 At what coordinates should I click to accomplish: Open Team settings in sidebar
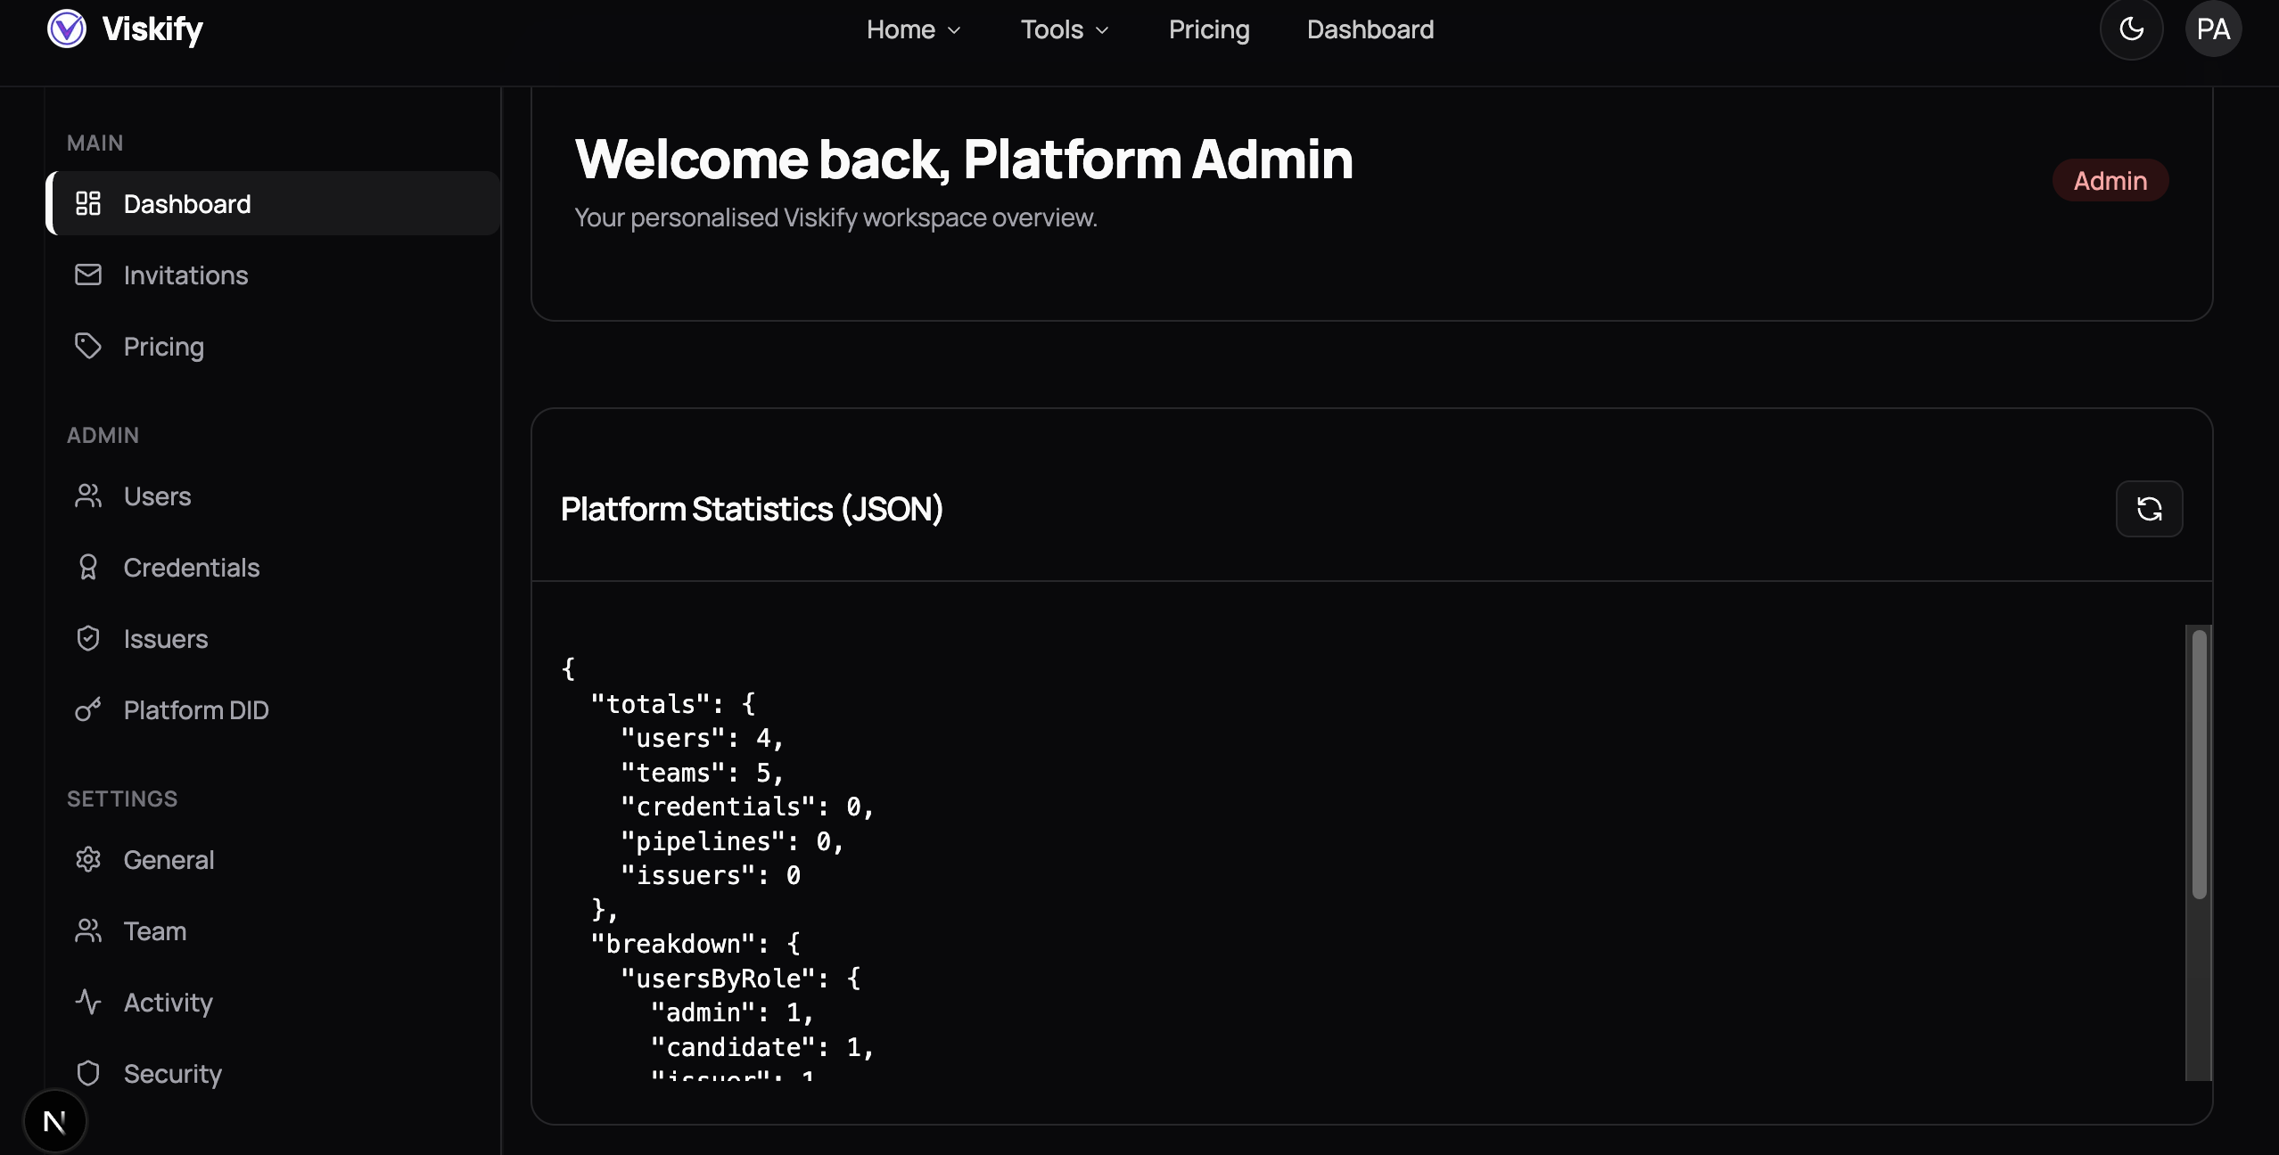point(273,930)
